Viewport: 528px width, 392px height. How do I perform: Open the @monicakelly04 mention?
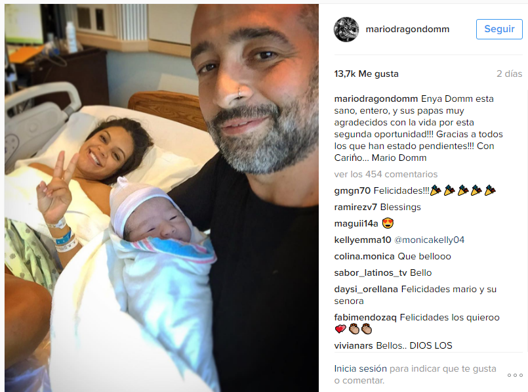coord(429,240)
